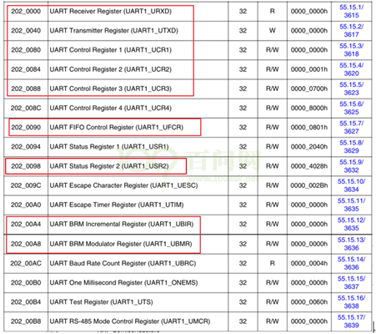Select address cell 202_00A4
This screenshot has width=376, height=334.
(x=26, y=224)
